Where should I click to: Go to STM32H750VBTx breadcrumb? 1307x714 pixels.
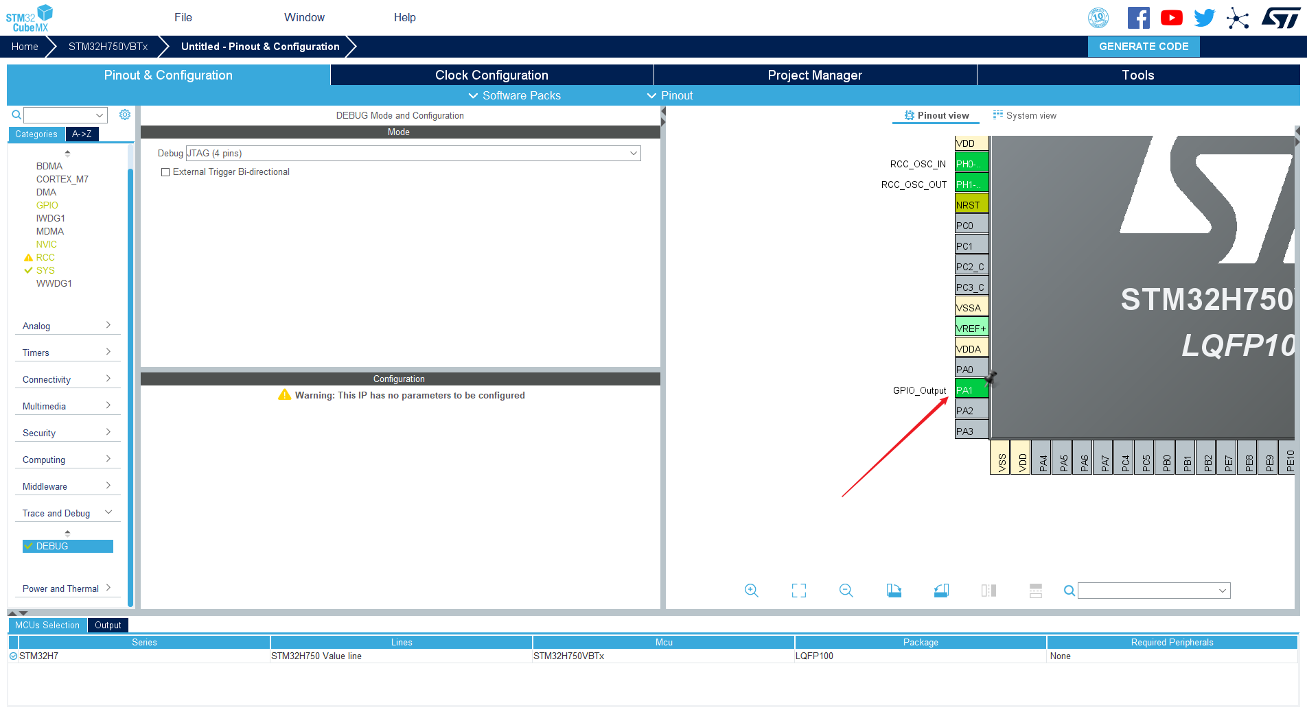108,47
